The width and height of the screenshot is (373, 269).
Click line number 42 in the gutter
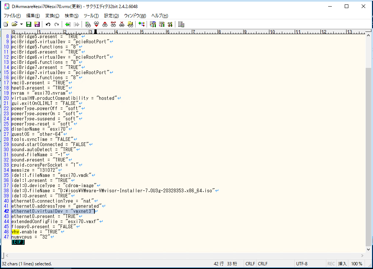(x=6, y=211)
